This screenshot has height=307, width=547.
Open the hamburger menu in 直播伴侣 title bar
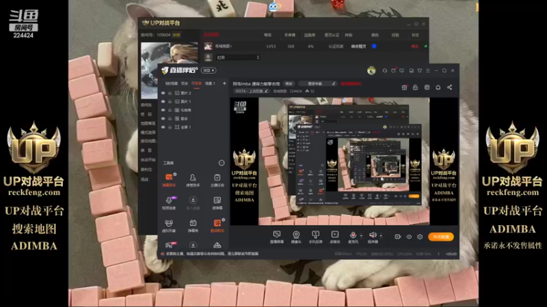(428, 70)
